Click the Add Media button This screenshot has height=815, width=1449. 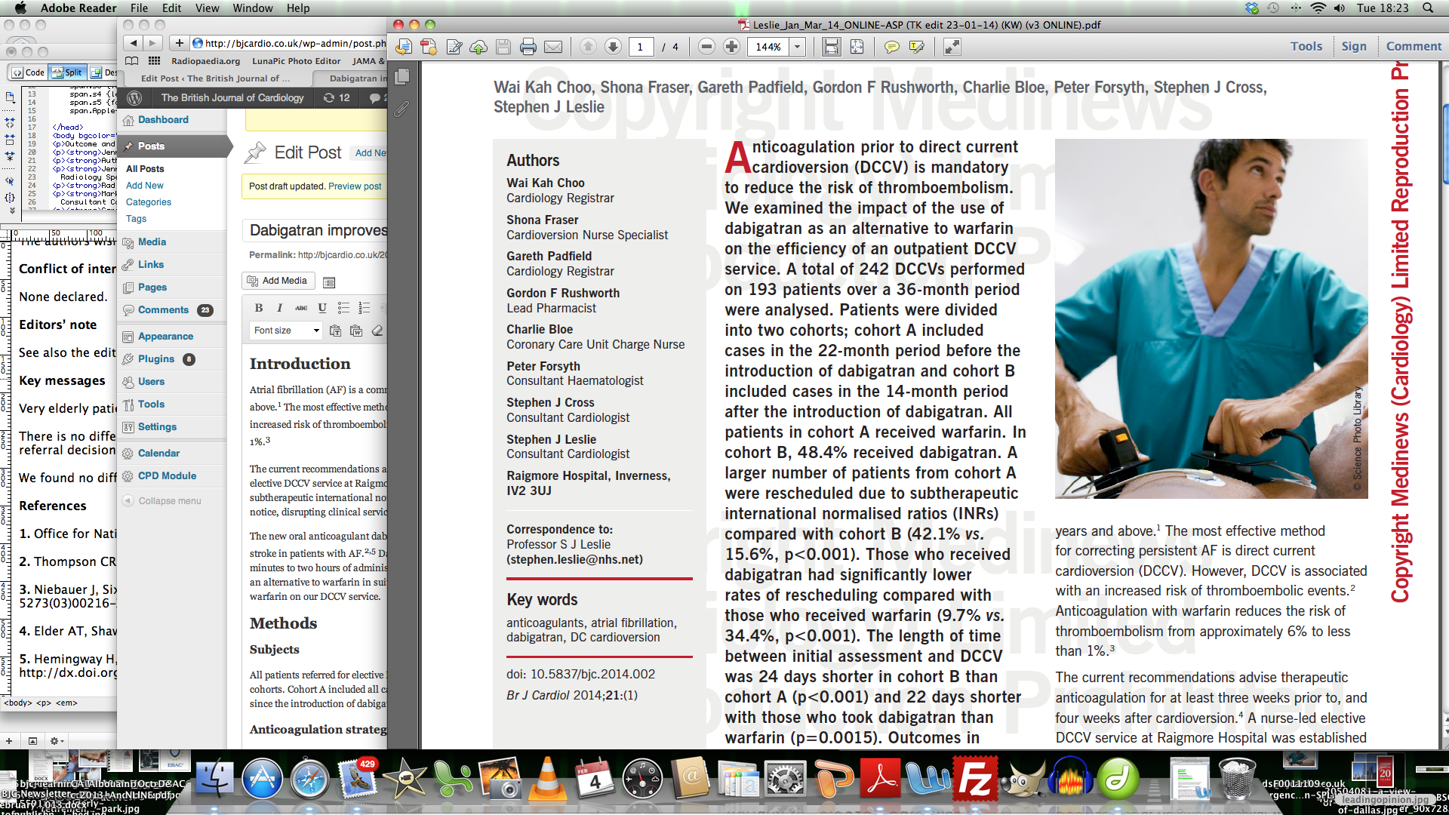277,281
